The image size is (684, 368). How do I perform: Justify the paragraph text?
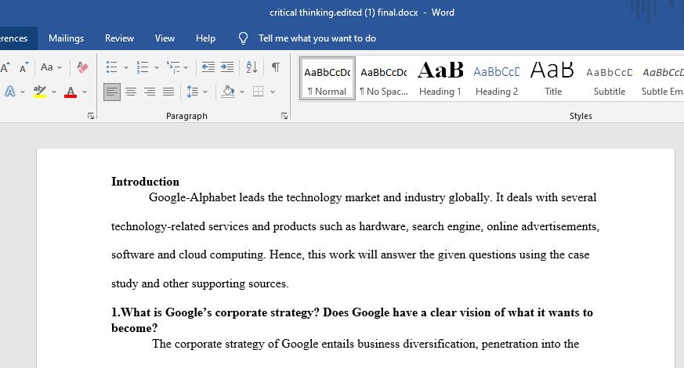[168, 92]
